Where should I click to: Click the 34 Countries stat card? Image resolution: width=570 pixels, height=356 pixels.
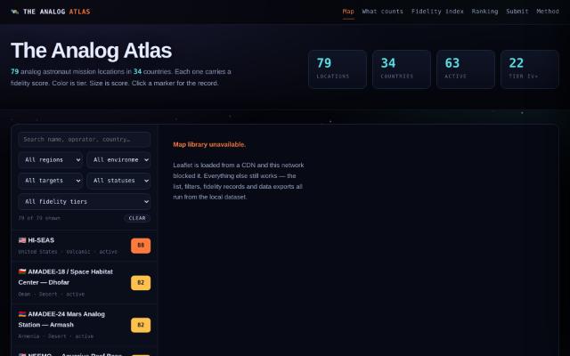(x=402, y=69)
